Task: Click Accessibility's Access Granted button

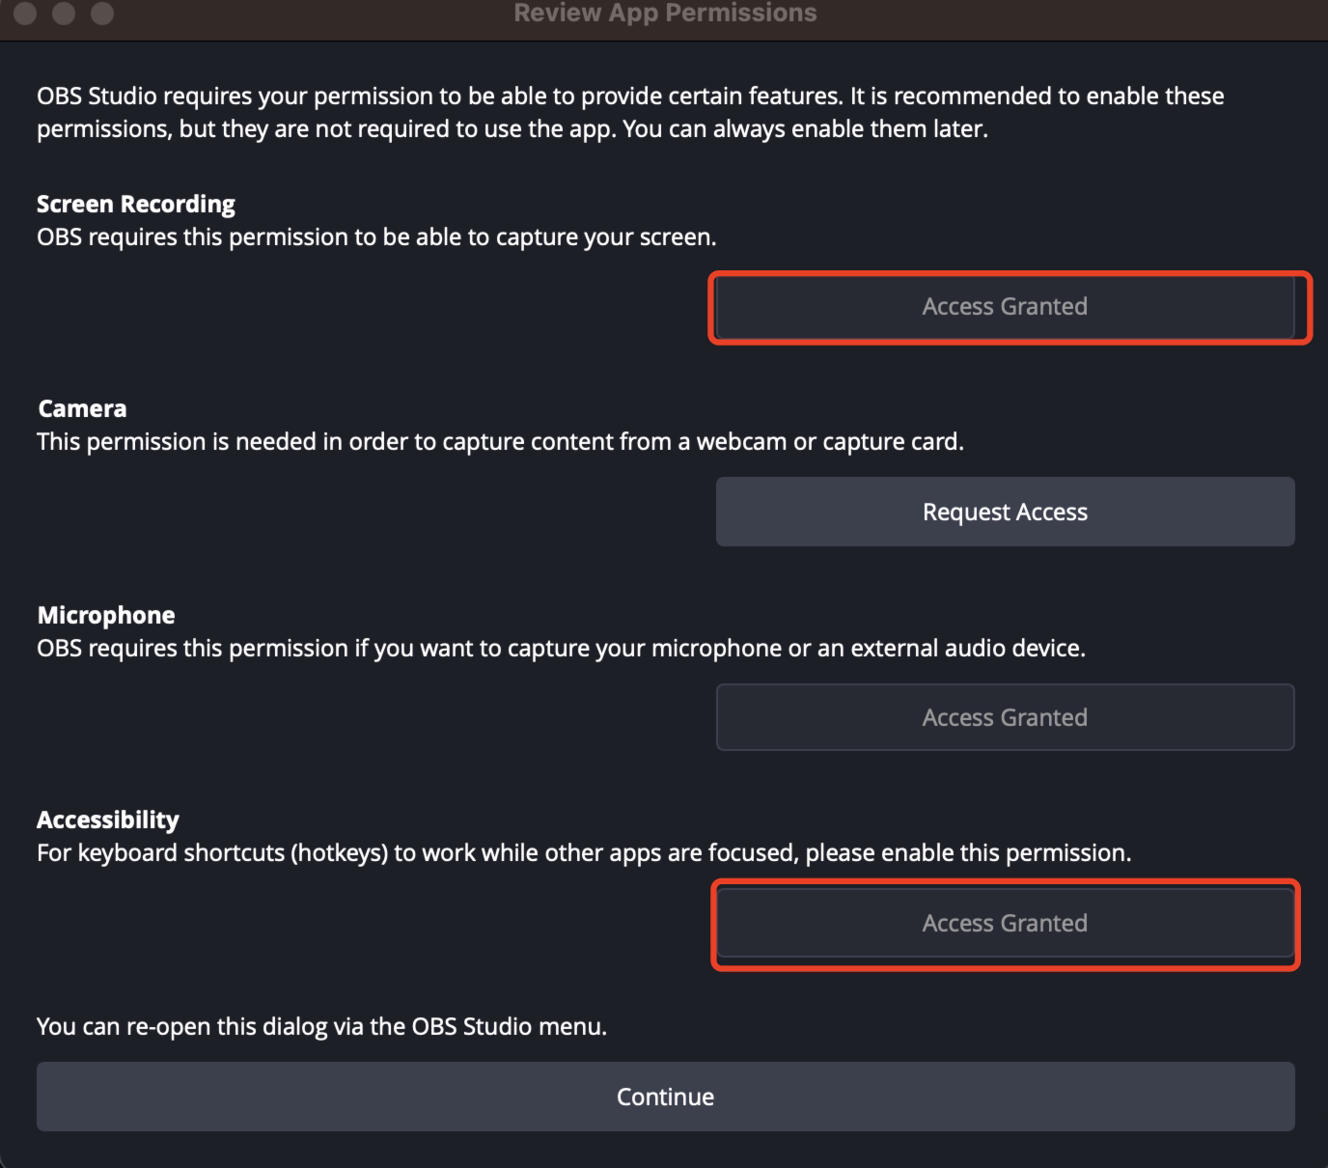Action: tap(1005, 923)
